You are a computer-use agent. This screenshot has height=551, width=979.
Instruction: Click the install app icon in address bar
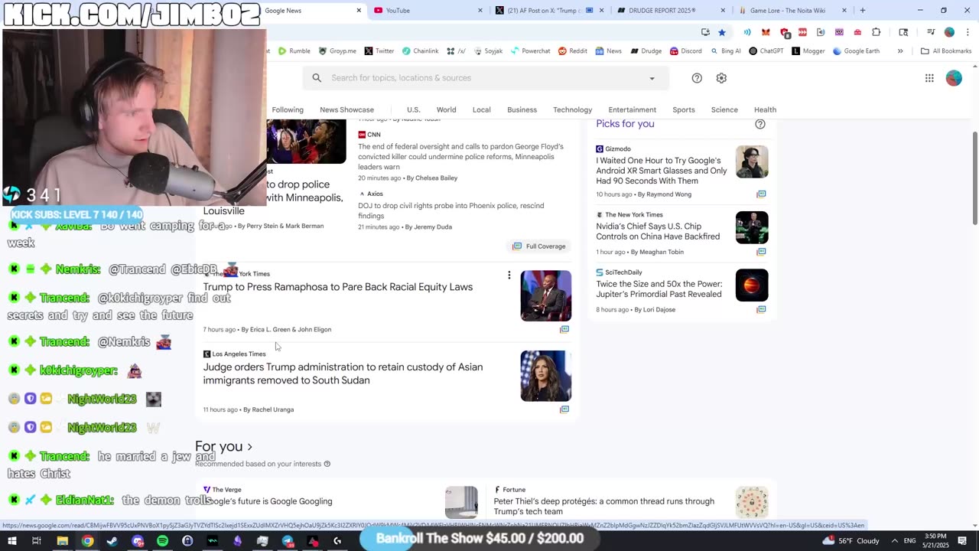point(705,32)
